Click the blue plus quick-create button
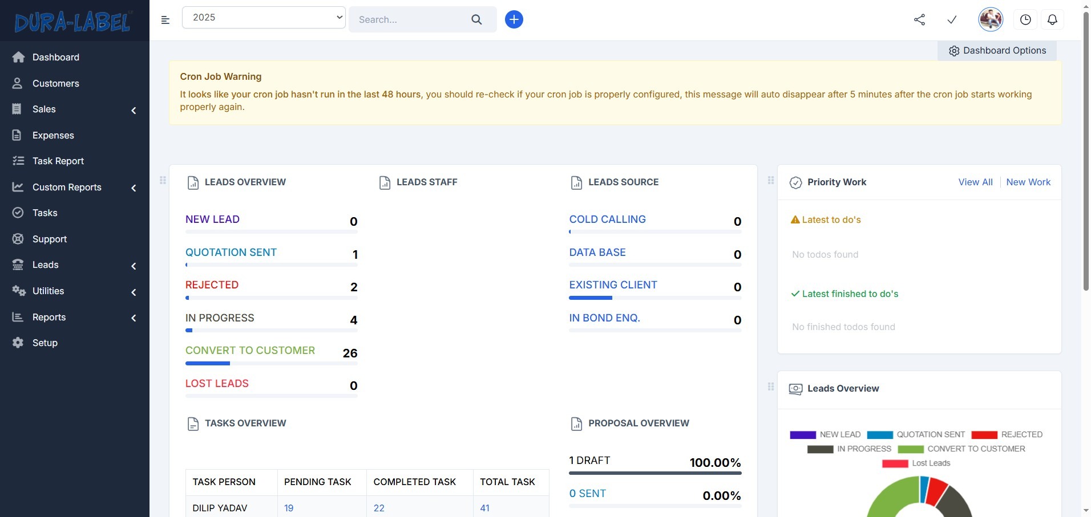 click(x=514, y=19)
